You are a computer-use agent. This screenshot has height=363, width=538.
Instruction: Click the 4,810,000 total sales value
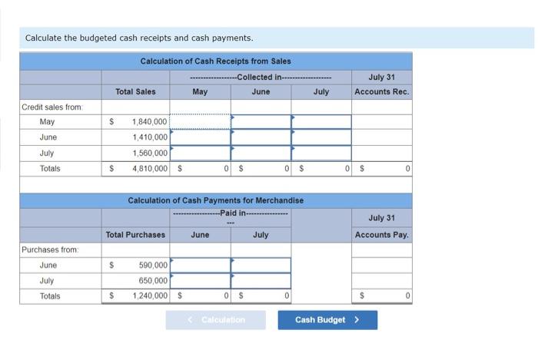pyautogui.click(x=150, y=169)
